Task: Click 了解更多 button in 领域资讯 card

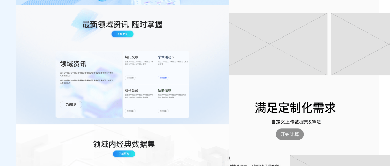Action: coord(71,104)
